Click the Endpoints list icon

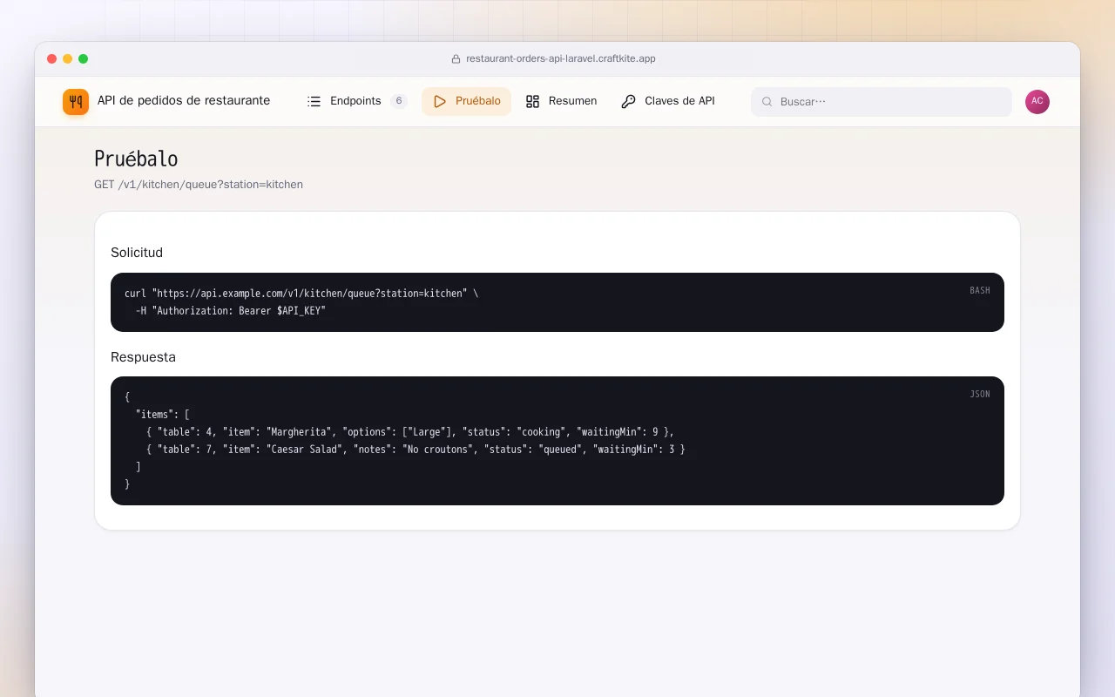[x=314, y=101]
